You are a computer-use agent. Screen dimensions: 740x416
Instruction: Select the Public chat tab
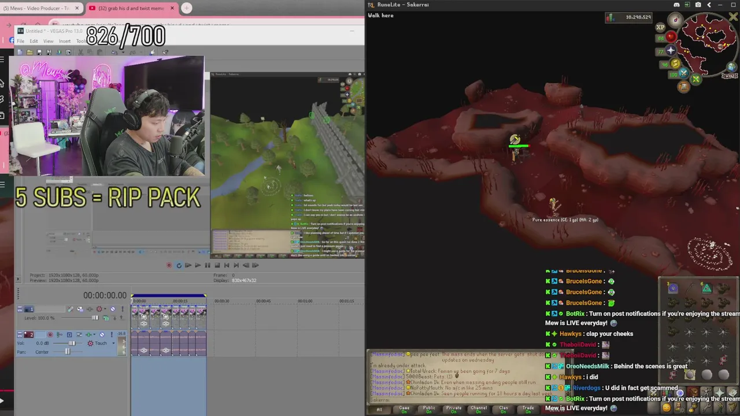pos(429,410)
